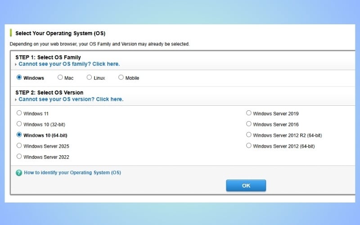
Task: Select Linux as the OS family
Action: point(89,77)
